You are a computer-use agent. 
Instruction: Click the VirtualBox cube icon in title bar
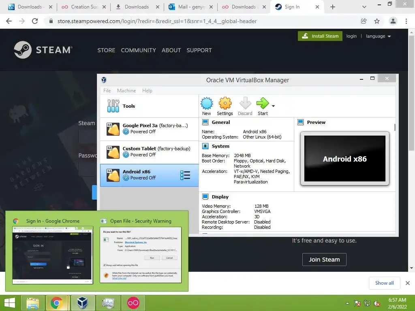pyautogui.click(x=104, y=80)
